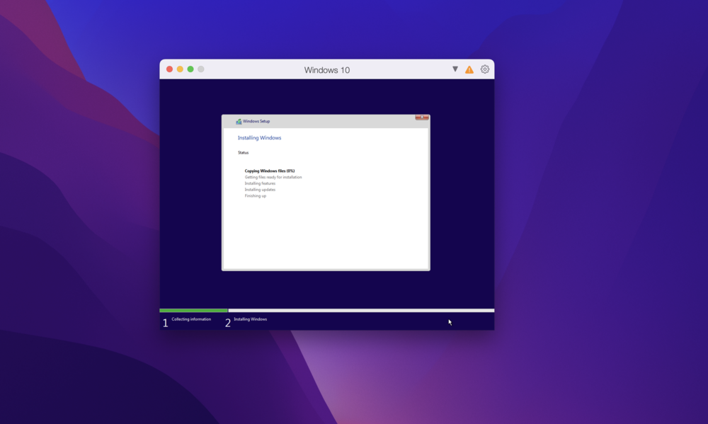708x424 pixels.
Task: Click the white remaining progress bar segment
Action: pyautogui.click(x=361, y=311)
